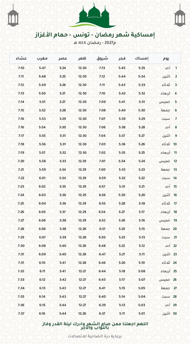Click day number 15 in the table
The height and width of the screenshot is (344, 190).
pyautogui.click(x=175, y=187)
